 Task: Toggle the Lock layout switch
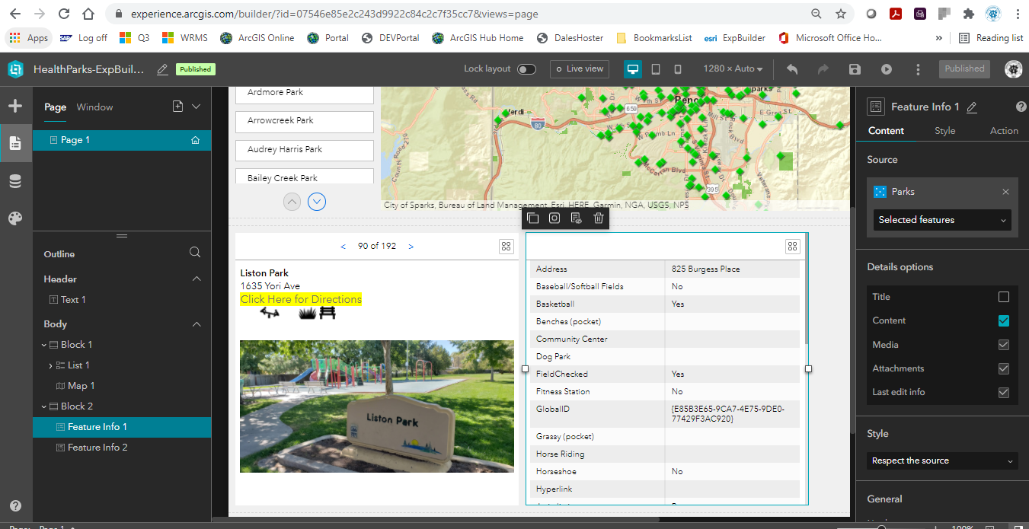tap(526, 69)
